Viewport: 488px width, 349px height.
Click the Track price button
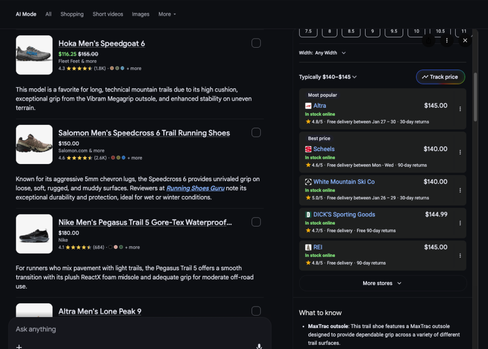(440, 77)
